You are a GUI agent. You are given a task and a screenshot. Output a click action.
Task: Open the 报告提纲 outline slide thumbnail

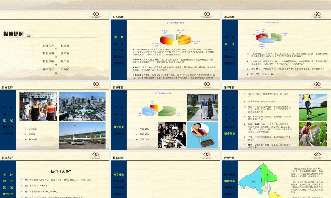pyautogui.click(x=55, y=46)
